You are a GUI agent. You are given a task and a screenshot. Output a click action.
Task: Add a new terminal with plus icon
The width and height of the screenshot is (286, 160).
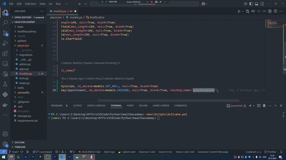coord(250,106)
